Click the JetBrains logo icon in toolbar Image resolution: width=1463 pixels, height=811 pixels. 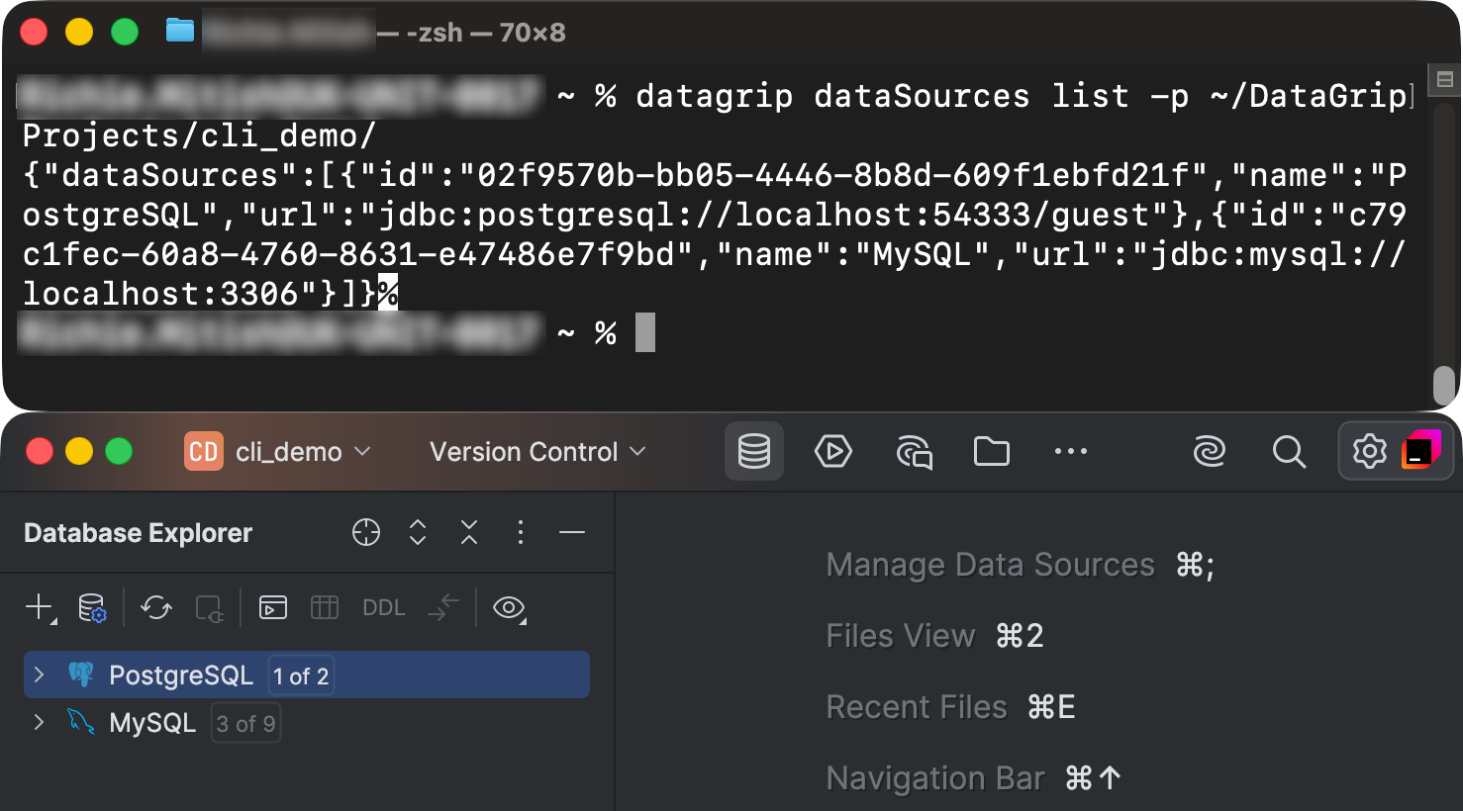click(x=1421, y=450)
